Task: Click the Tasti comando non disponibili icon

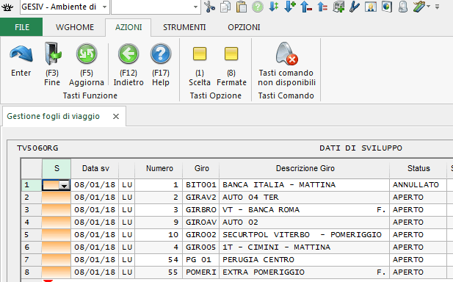Action: tap(286, 54)
